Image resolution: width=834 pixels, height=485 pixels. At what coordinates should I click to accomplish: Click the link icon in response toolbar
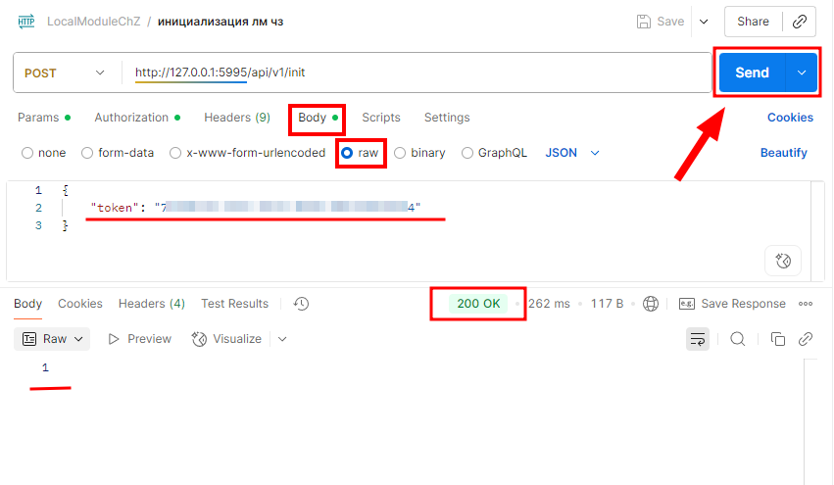coord(806,339)
